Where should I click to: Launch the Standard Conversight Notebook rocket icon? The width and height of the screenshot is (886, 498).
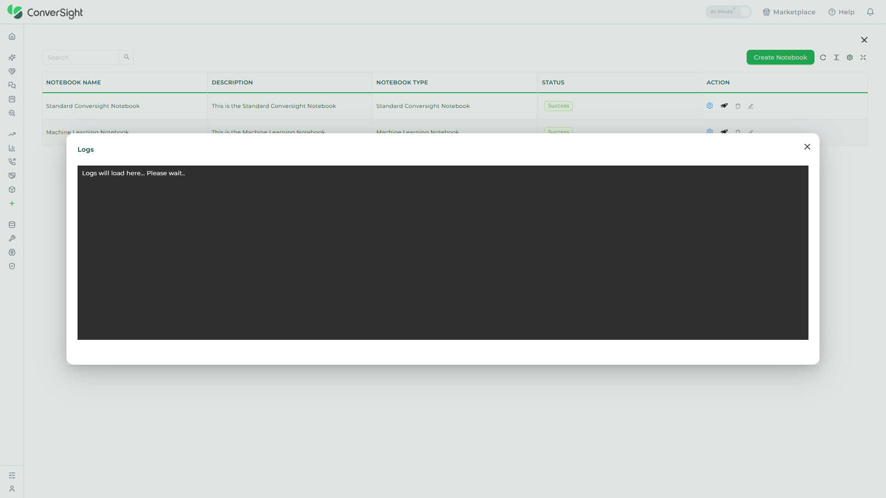tap(724, 106)
